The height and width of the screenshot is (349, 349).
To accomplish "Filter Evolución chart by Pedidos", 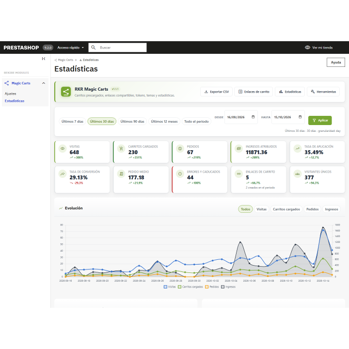I will [313, 209].
